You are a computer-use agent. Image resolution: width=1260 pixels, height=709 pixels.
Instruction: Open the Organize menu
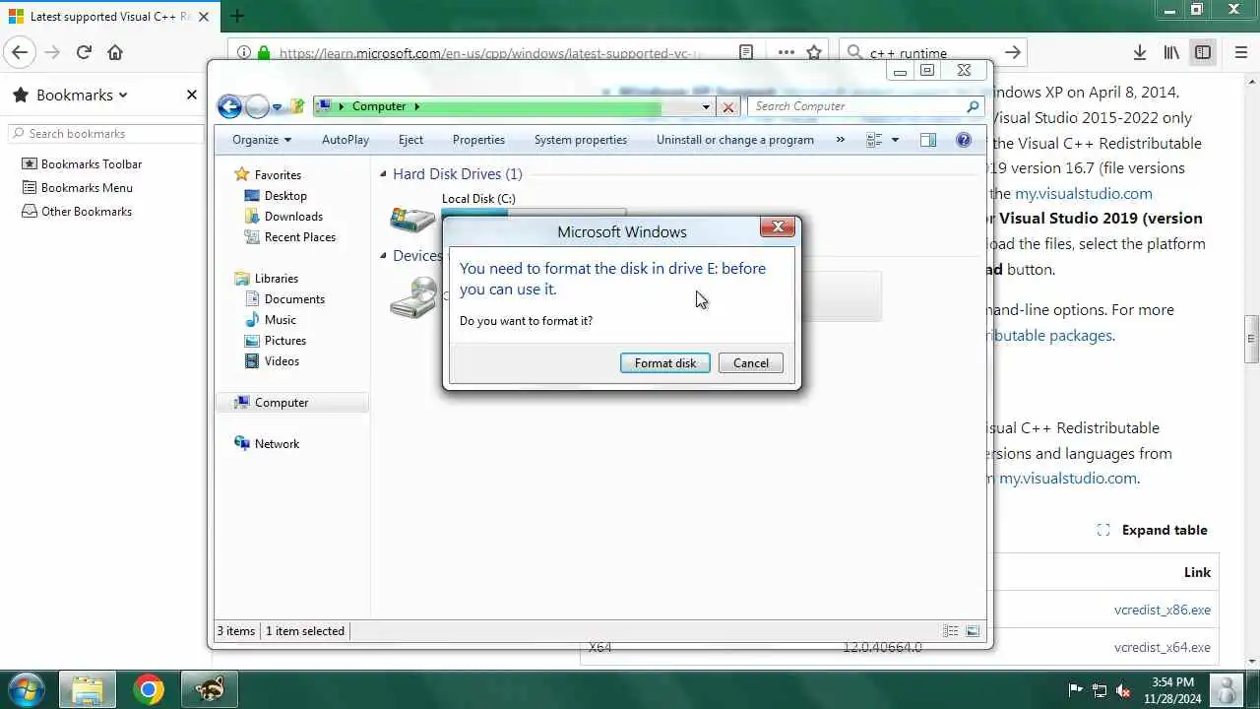[262, 140]
